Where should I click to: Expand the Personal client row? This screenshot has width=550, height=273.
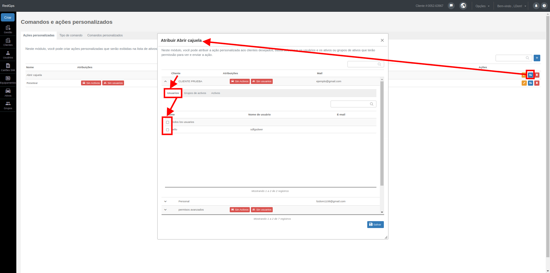coord(165,201)
